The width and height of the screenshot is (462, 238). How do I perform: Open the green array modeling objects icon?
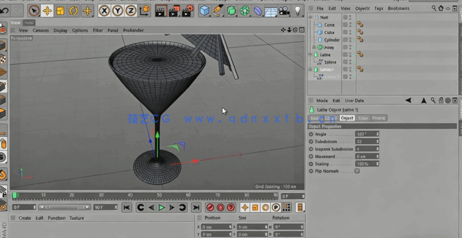[x=245, y=11]
